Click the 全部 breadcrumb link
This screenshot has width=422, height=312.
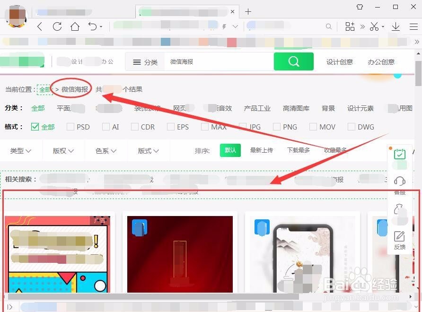tap(44, 89)
